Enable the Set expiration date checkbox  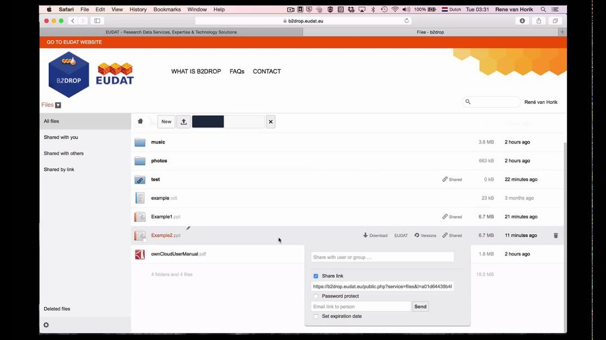coord(316,316)
